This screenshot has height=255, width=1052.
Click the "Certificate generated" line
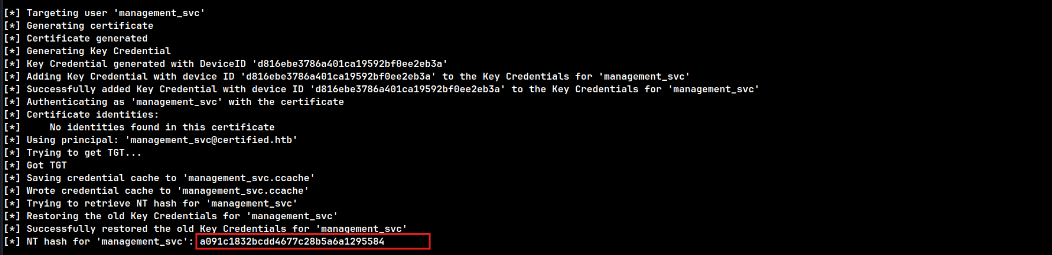pos(87,38)
